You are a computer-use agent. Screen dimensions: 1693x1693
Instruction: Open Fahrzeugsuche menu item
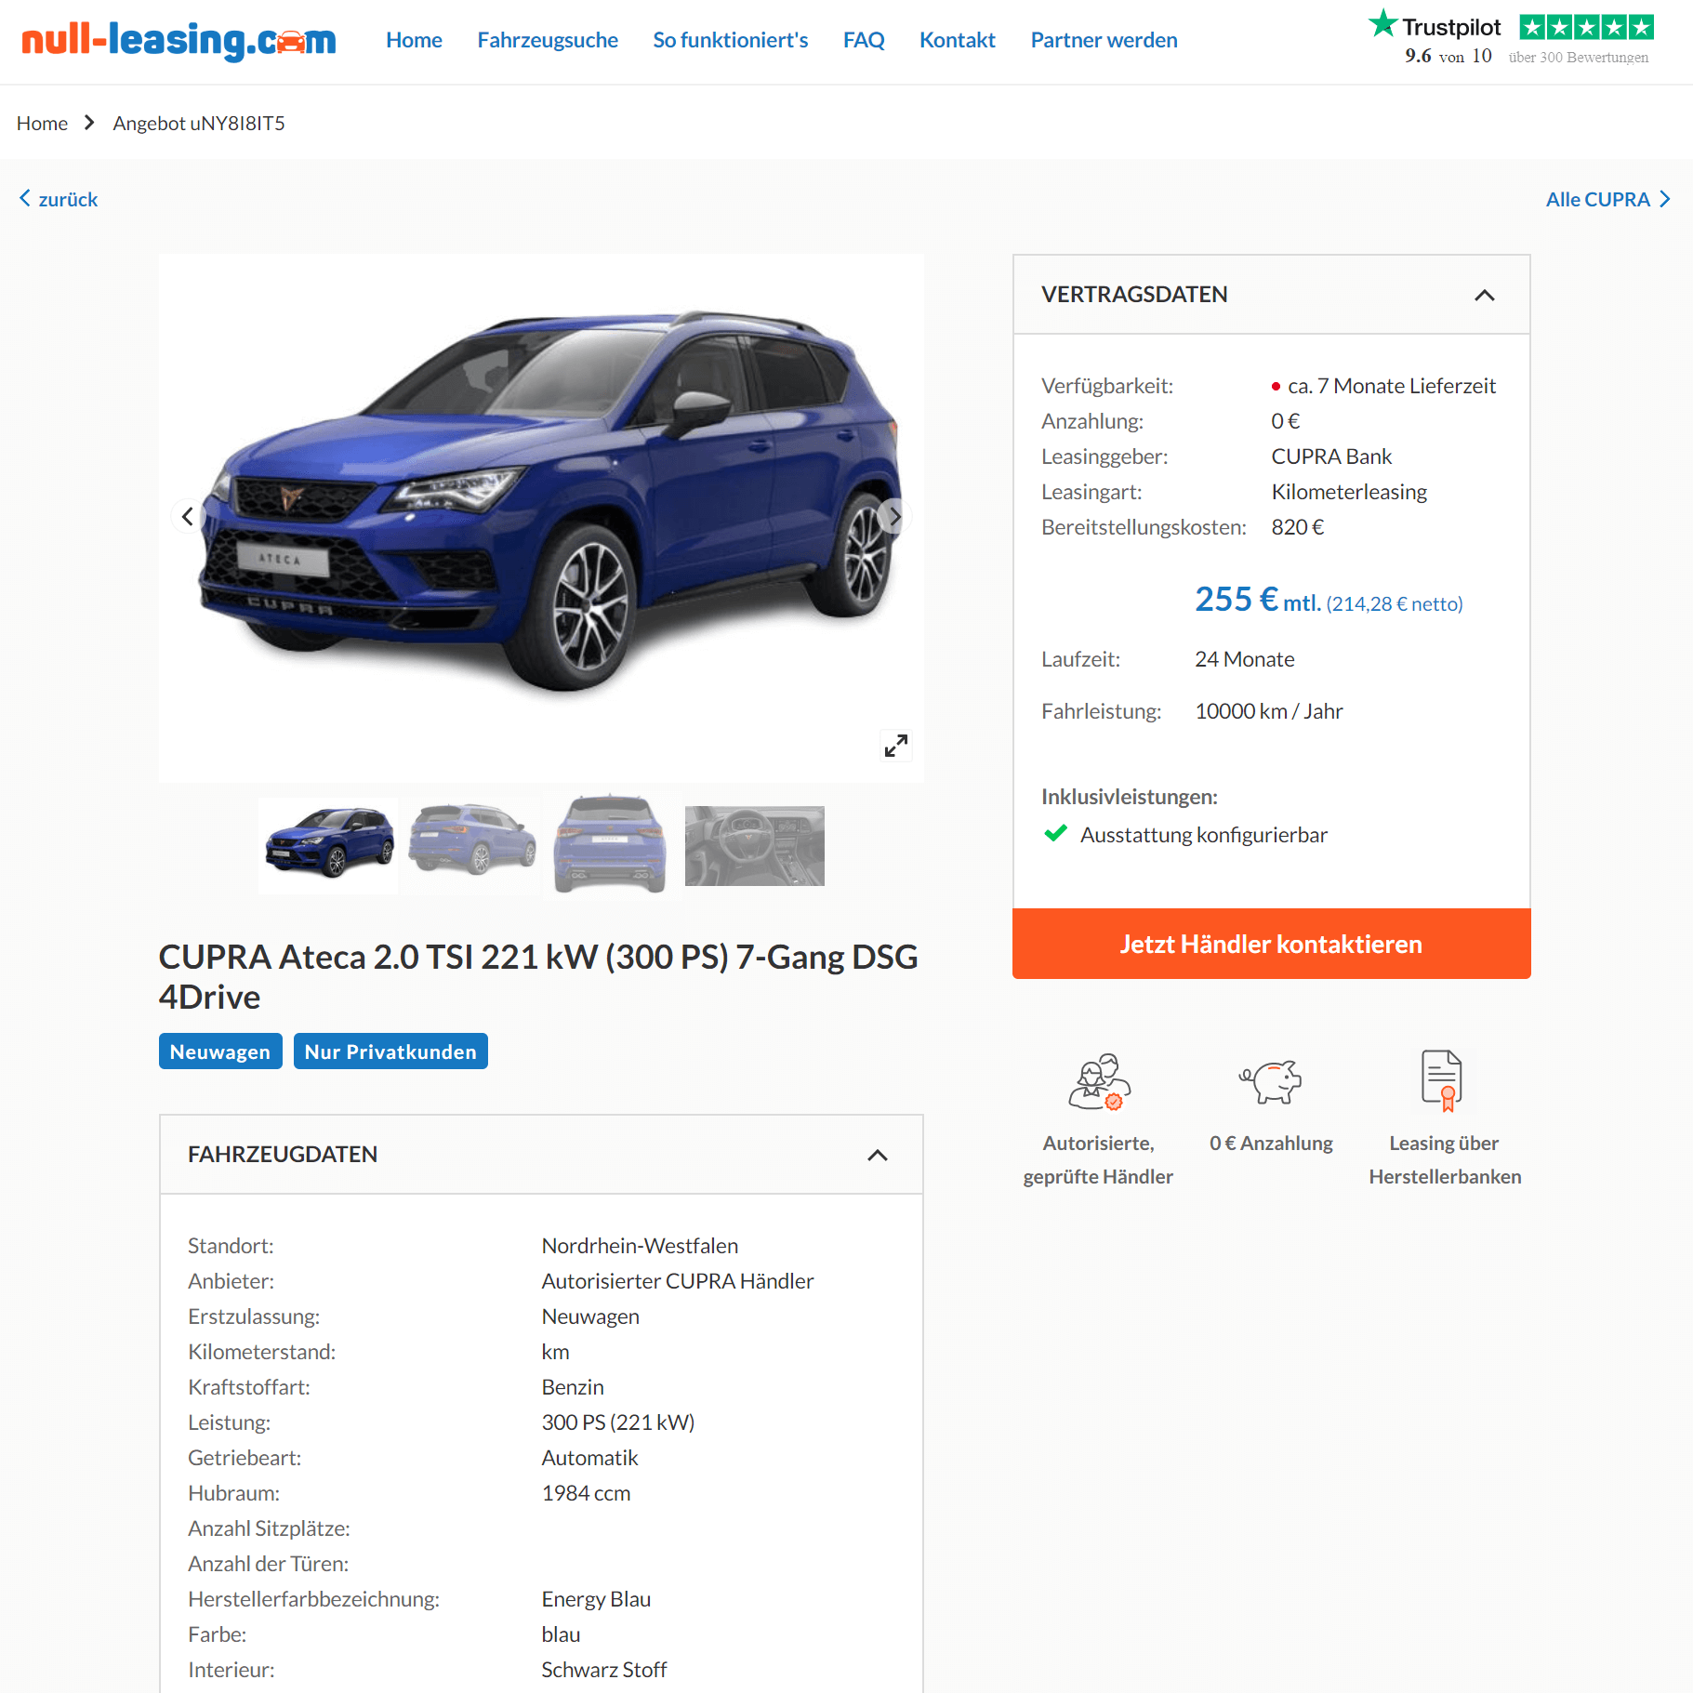coord(548,40)
